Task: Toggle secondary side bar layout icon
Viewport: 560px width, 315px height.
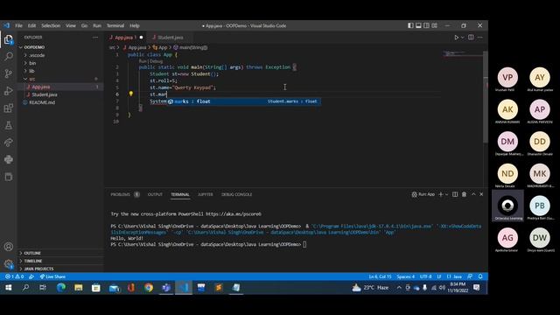Action: pos(426,25)
